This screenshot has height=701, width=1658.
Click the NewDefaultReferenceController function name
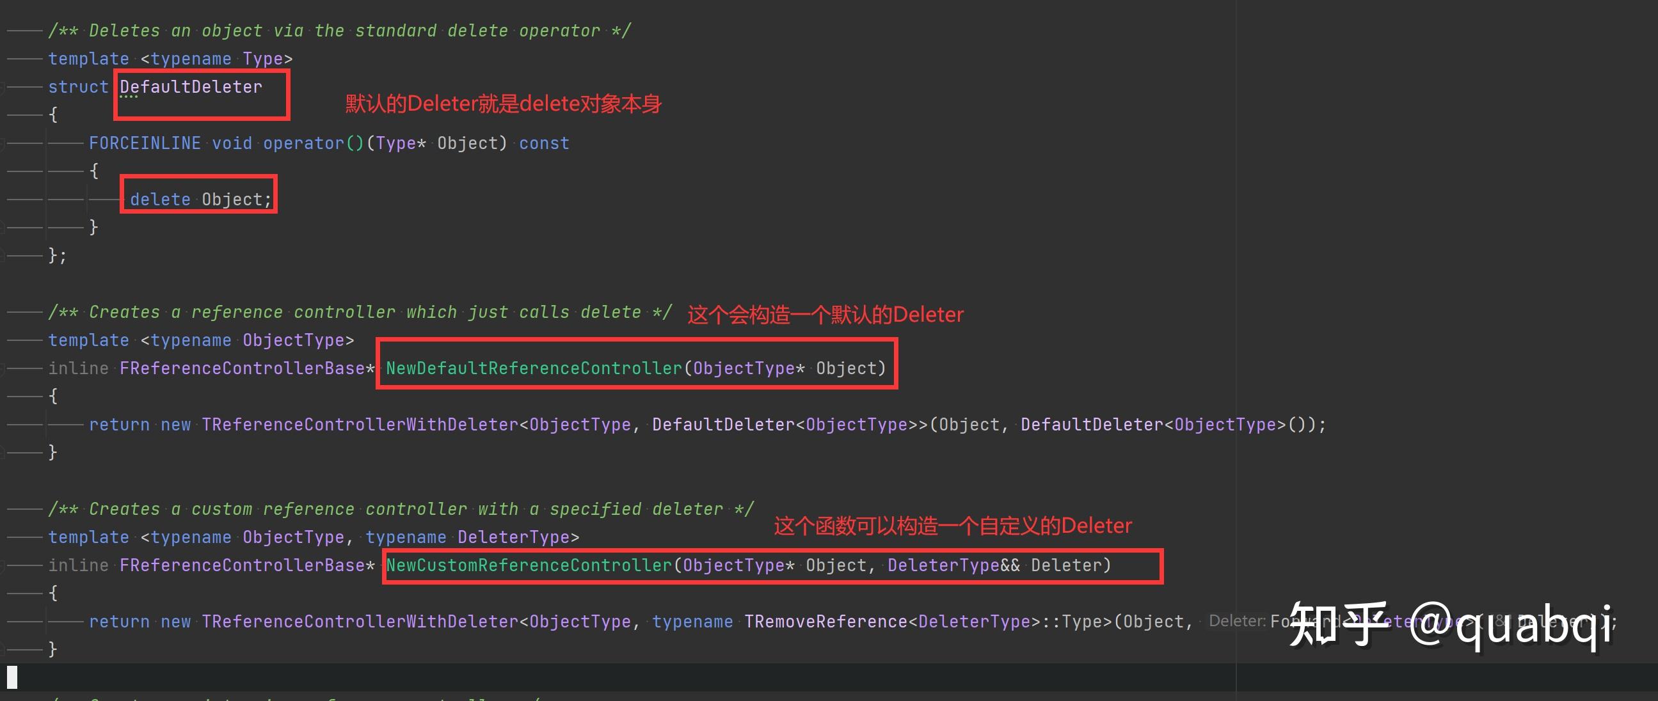tap(533, 368)
